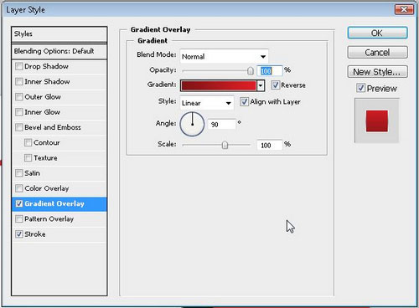Image resolution: width=419 pixels, height=308 pixels.
Task: Select the Stroke label row
Action: pyautogui.click(x=35, y=234)
